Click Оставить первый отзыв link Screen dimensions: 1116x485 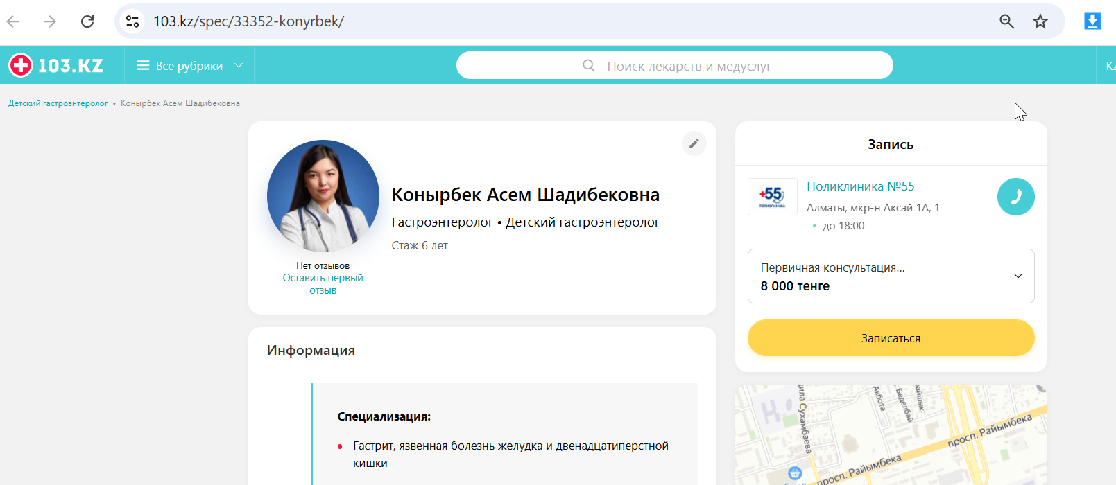[x=323, y=284]
